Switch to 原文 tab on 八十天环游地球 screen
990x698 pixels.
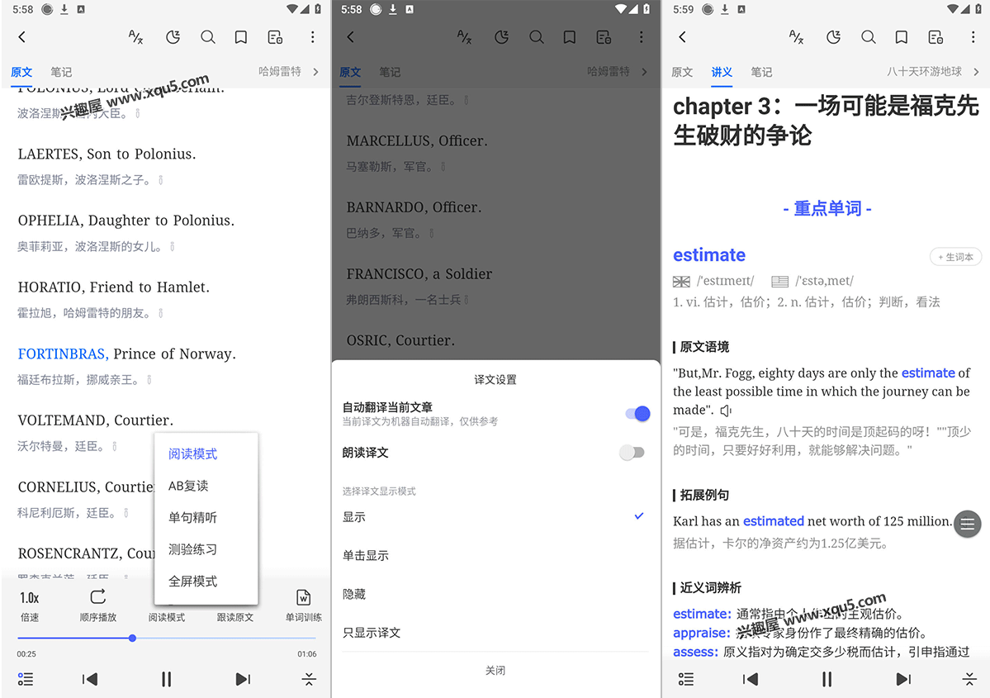click(682, 72)
